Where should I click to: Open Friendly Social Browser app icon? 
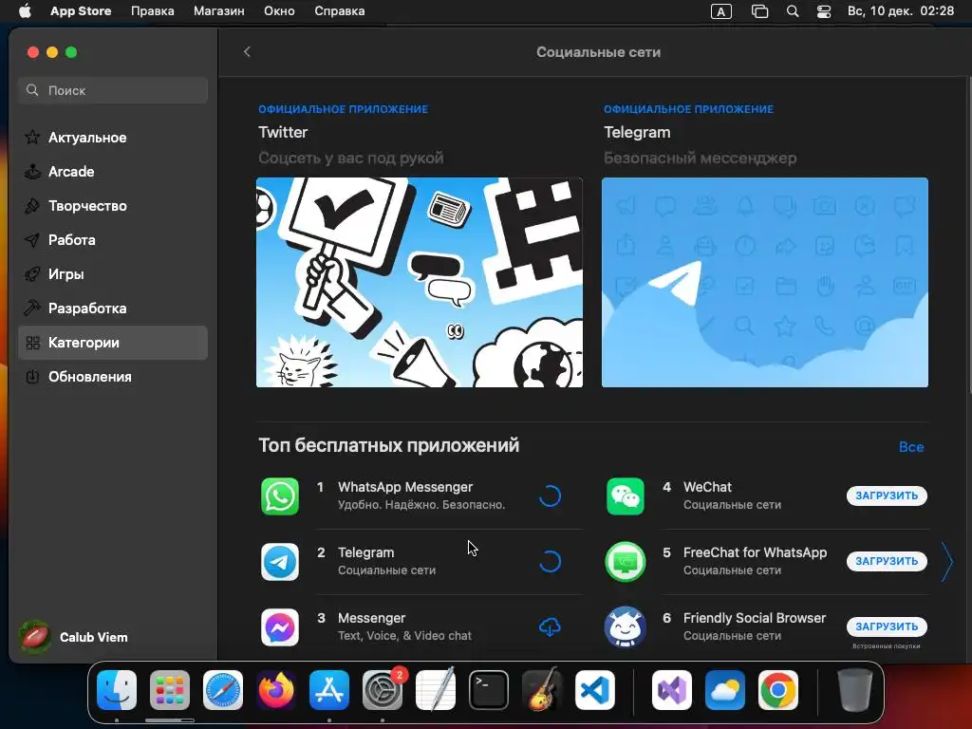coord(625,626)
